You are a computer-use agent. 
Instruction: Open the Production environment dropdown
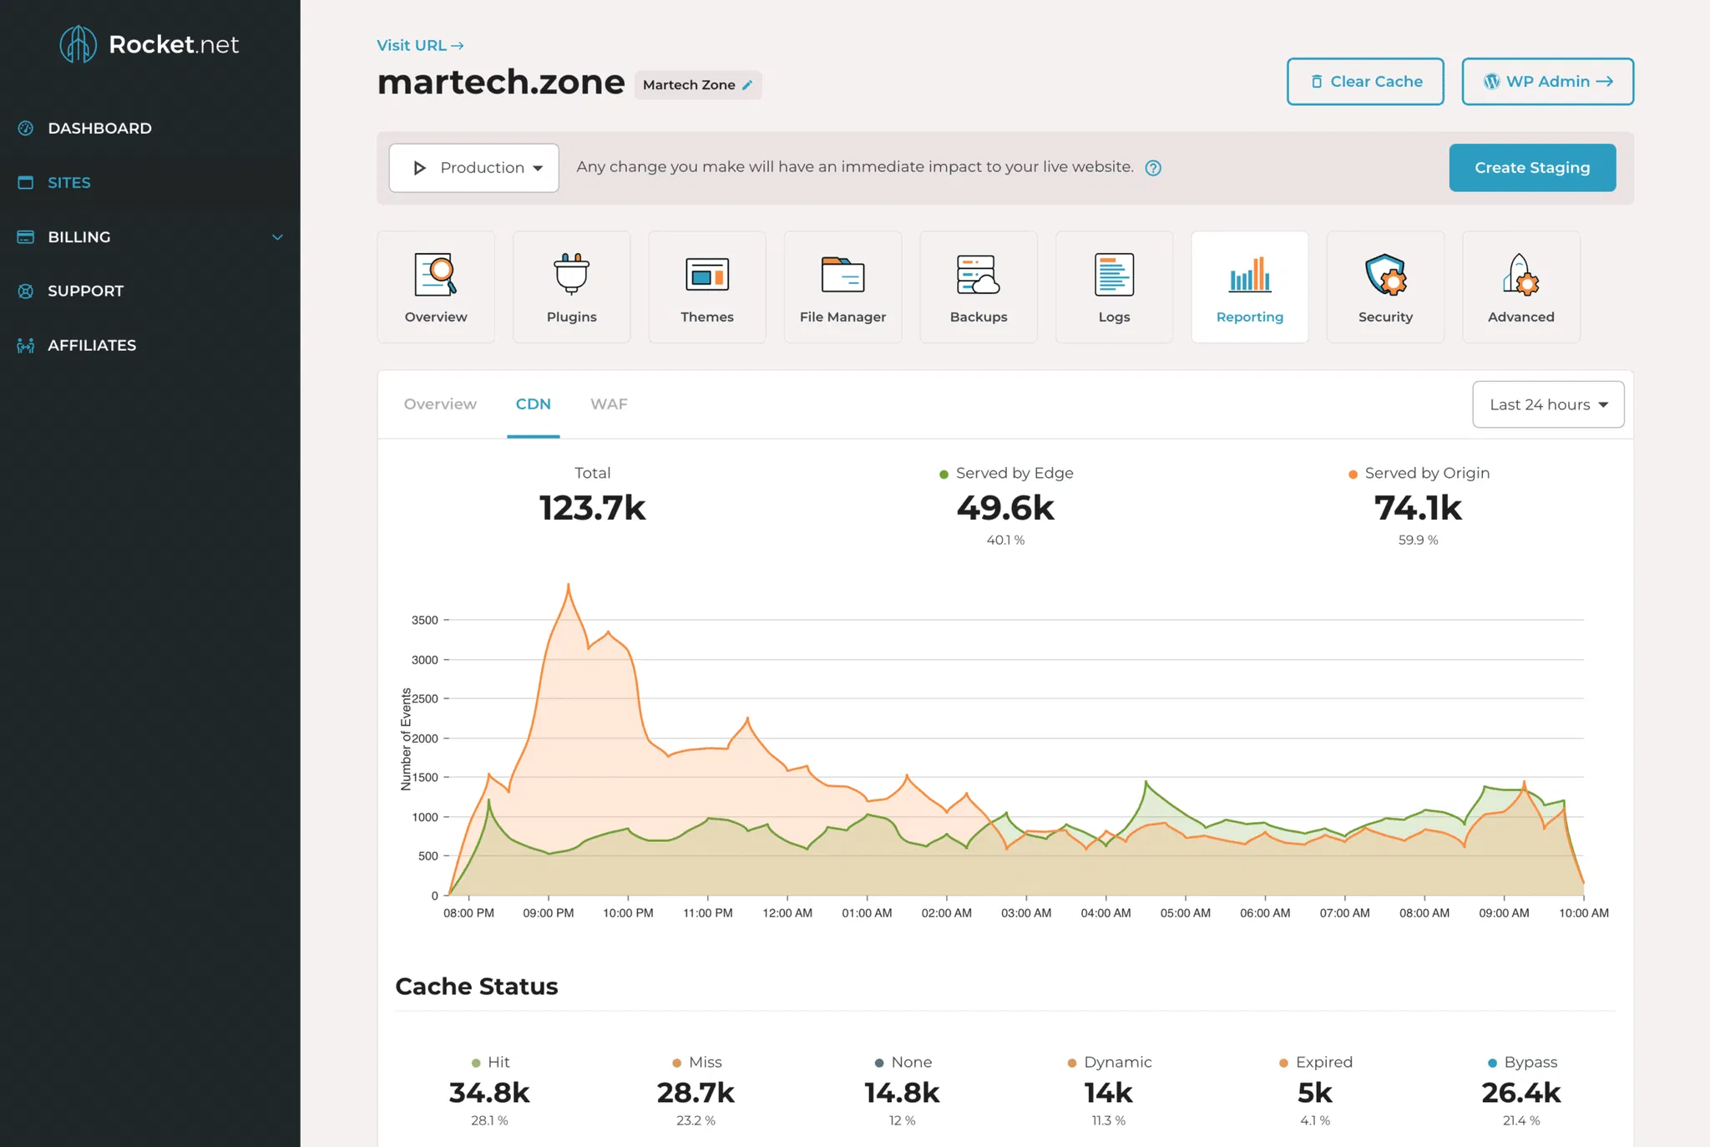click(473, 168)
